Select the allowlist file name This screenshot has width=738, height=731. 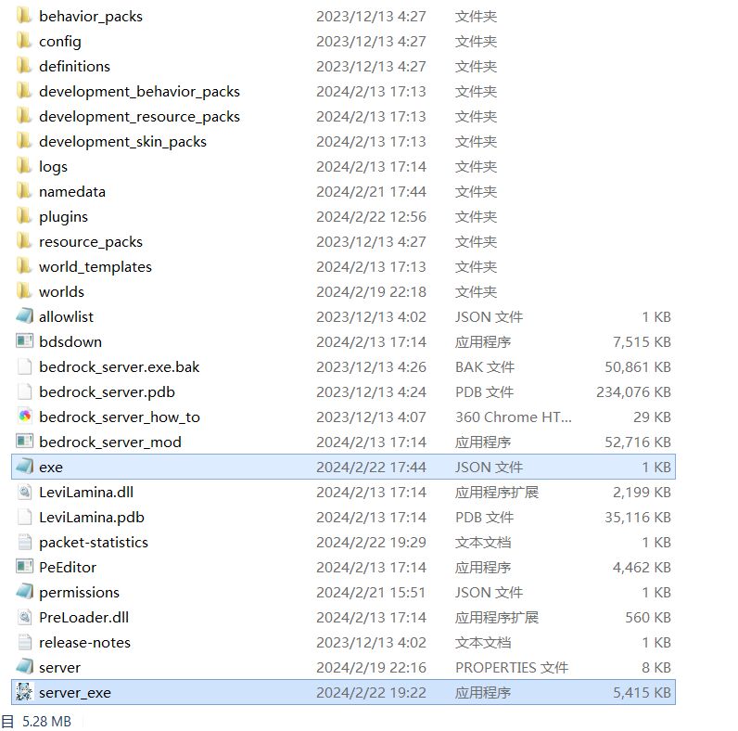(x=66, y=316)
